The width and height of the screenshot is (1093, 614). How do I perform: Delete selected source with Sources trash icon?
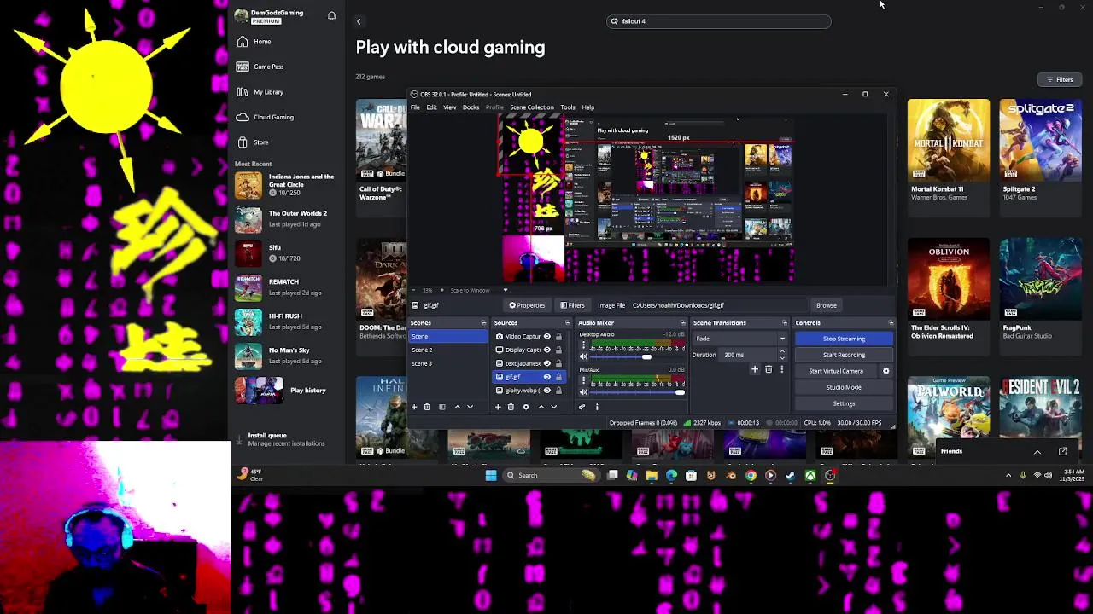[511, 407]
